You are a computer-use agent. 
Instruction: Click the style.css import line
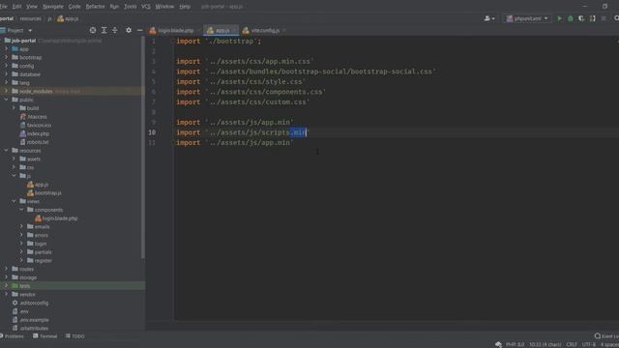click(241, 81)
